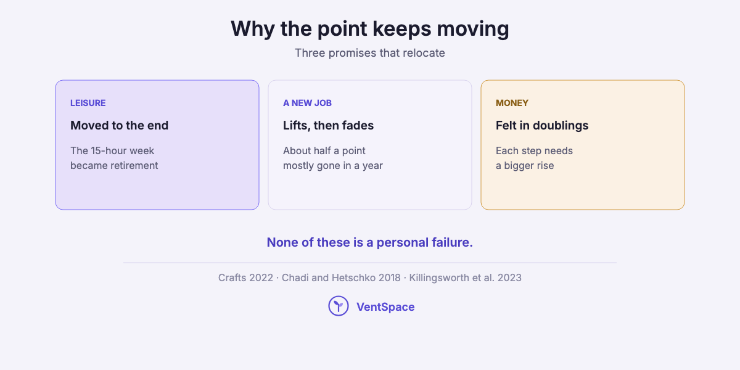Select the Money card
Screen dimensions: 740x370
(583, 145)
